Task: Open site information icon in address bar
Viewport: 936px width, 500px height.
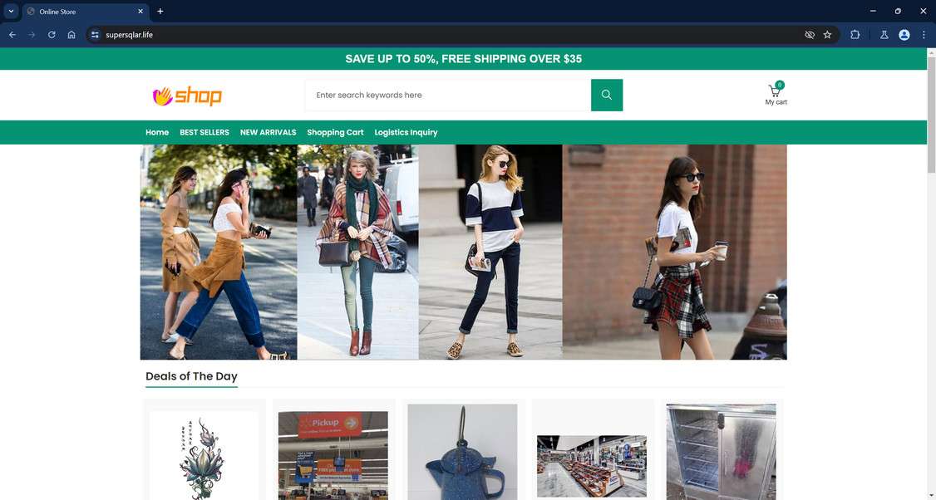Action: [95, 35]
